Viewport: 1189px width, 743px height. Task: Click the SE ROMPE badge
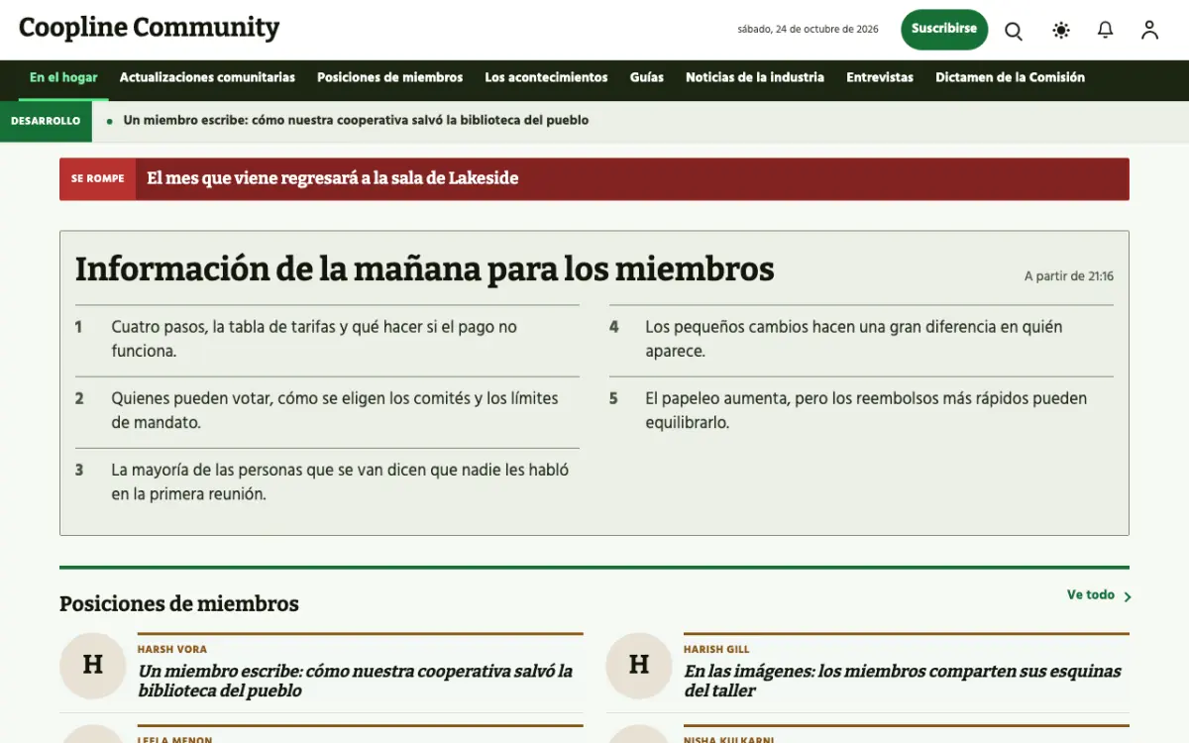click(x=97, y=179)
